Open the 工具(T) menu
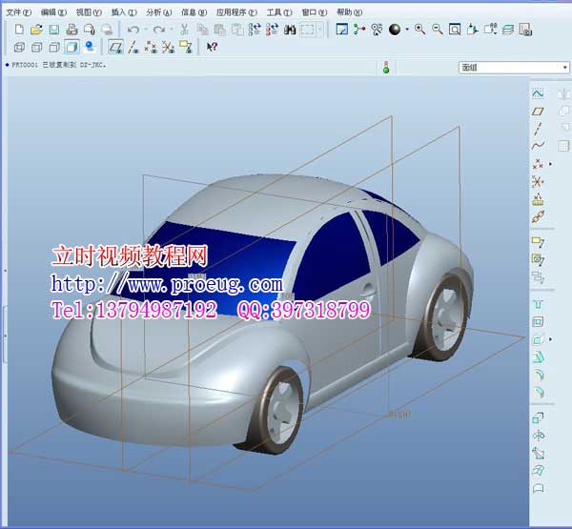 point(279,12)
